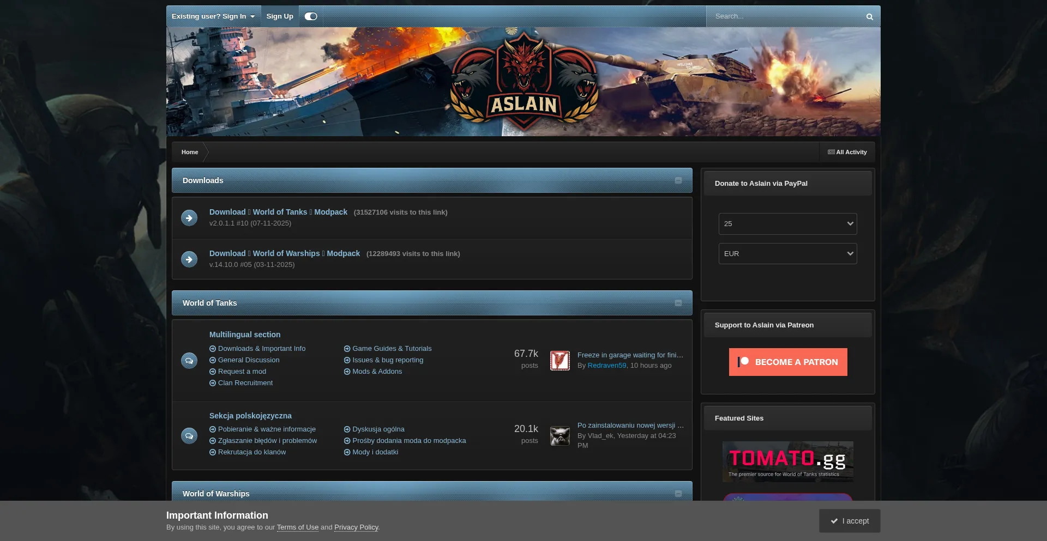Click the World of Warships category title

click(216, 494)
